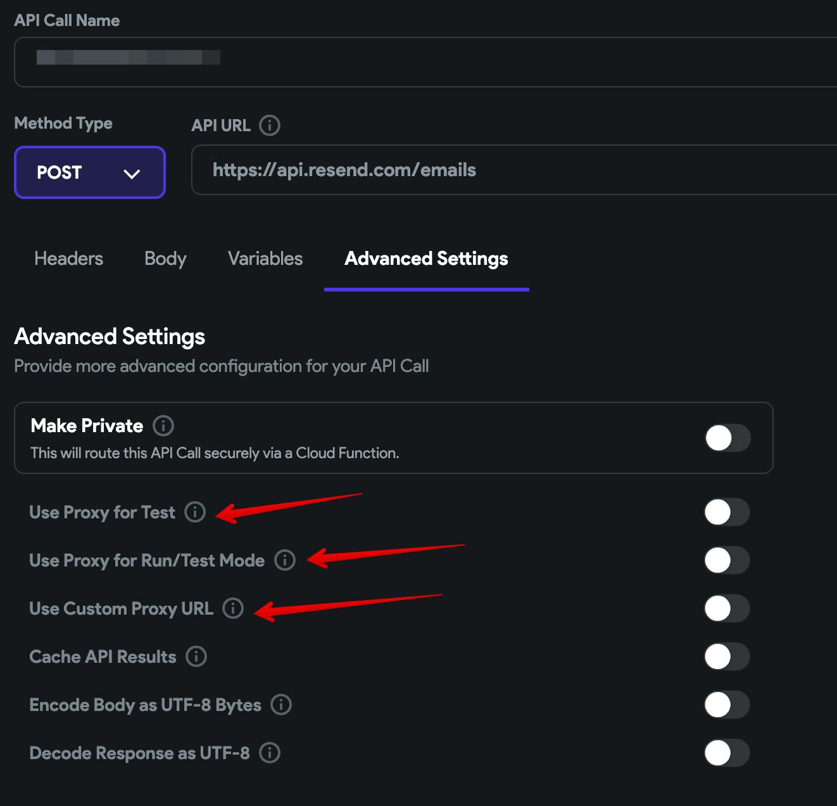Switch to the Headers tab
The height and width of the screenshot is (806, 837).
tap(68, 259)
